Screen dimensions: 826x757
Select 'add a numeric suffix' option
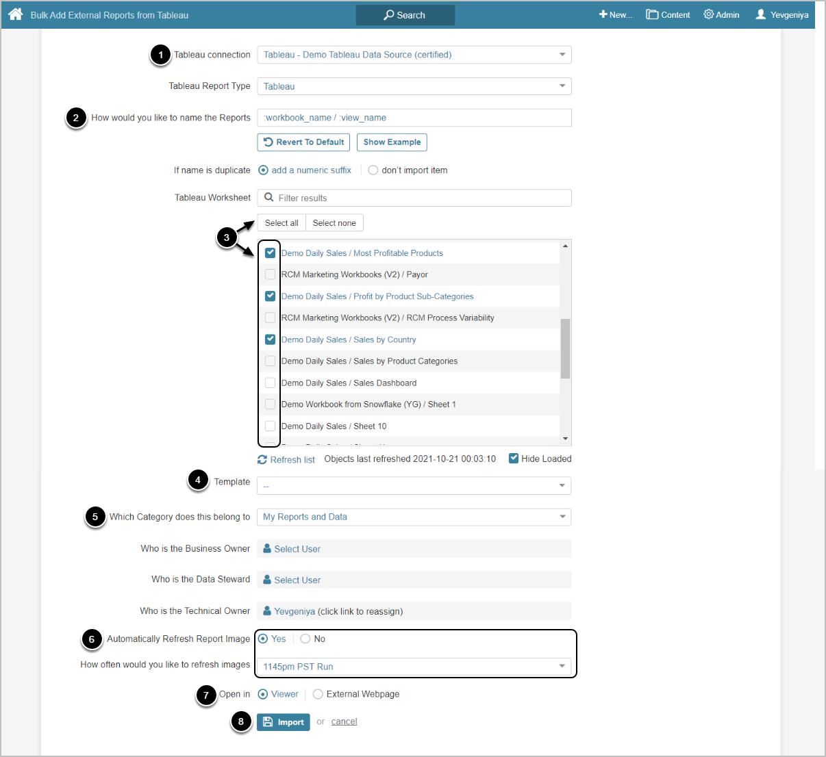pyautogui.click(x=263, y=170)
